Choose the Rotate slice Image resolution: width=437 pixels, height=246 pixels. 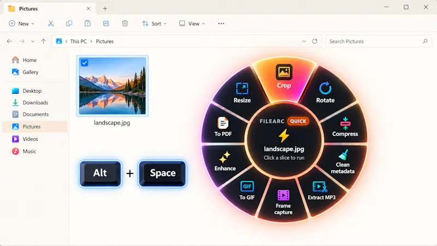(x=325, y=92)
